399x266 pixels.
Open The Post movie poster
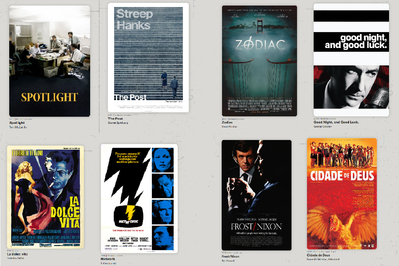click(148, 57)
